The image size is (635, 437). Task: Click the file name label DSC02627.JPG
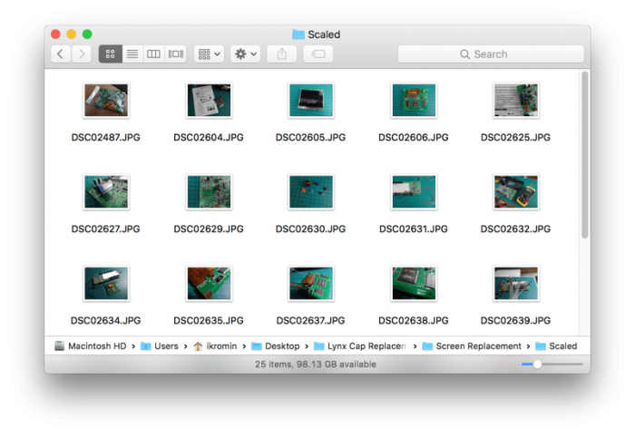(x=106, y=229)
